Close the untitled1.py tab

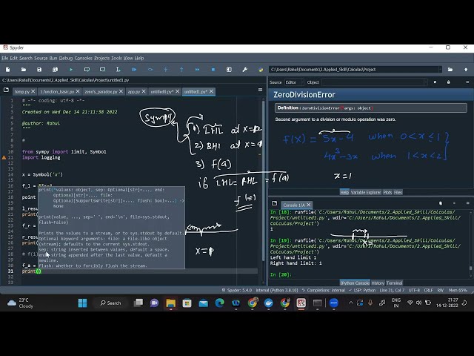click(x=211, y=91)
